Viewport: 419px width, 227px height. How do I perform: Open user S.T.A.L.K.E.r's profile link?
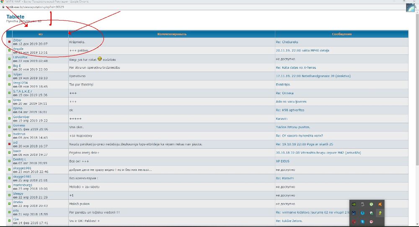[23, 91]
